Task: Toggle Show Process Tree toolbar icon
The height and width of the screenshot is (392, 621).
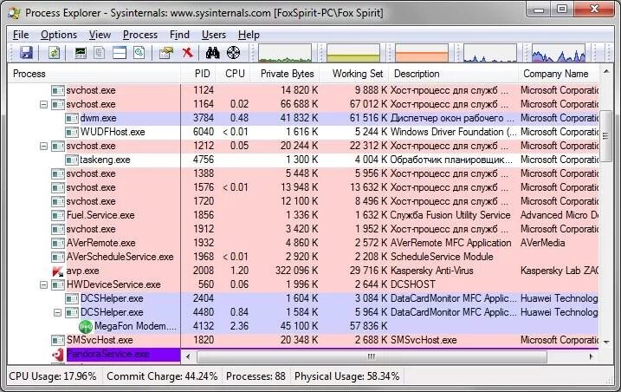Action: pyautogui.click(x=100, y=52)
